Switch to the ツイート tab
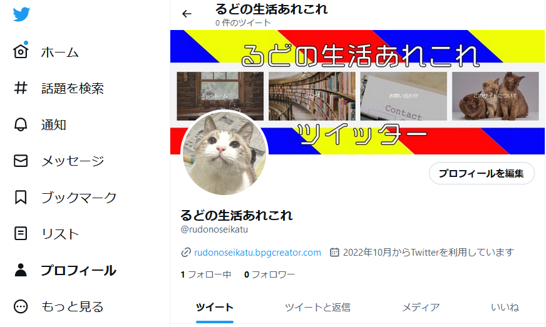Image resolution: width=546 pixels, height=327 pixels. [215, 307]
